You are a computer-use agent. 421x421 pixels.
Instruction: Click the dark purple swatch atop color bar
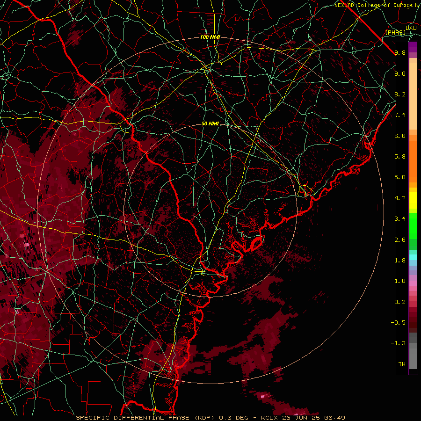[x=413, y=47]
